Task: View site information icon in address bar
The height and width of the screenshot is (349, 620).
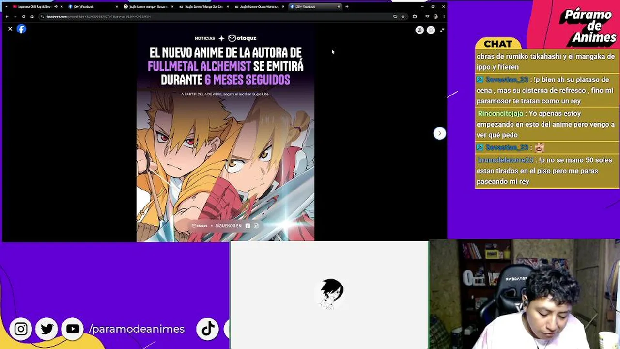Action: point(43,16)
